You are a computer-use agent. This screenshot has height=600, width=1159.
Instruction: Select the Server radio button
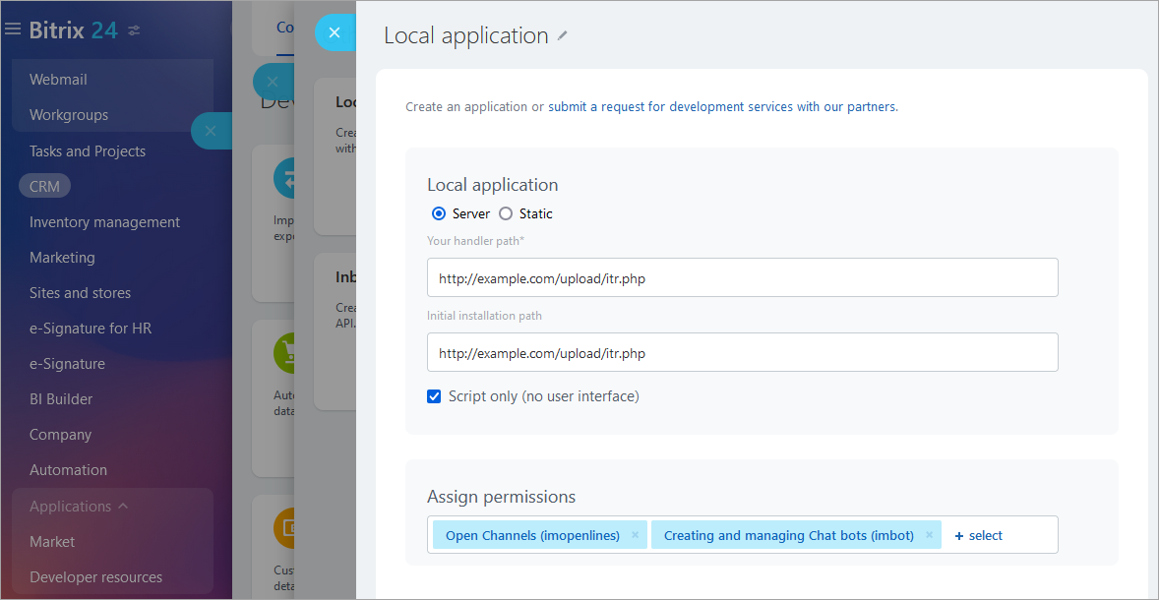pos(436,213)
